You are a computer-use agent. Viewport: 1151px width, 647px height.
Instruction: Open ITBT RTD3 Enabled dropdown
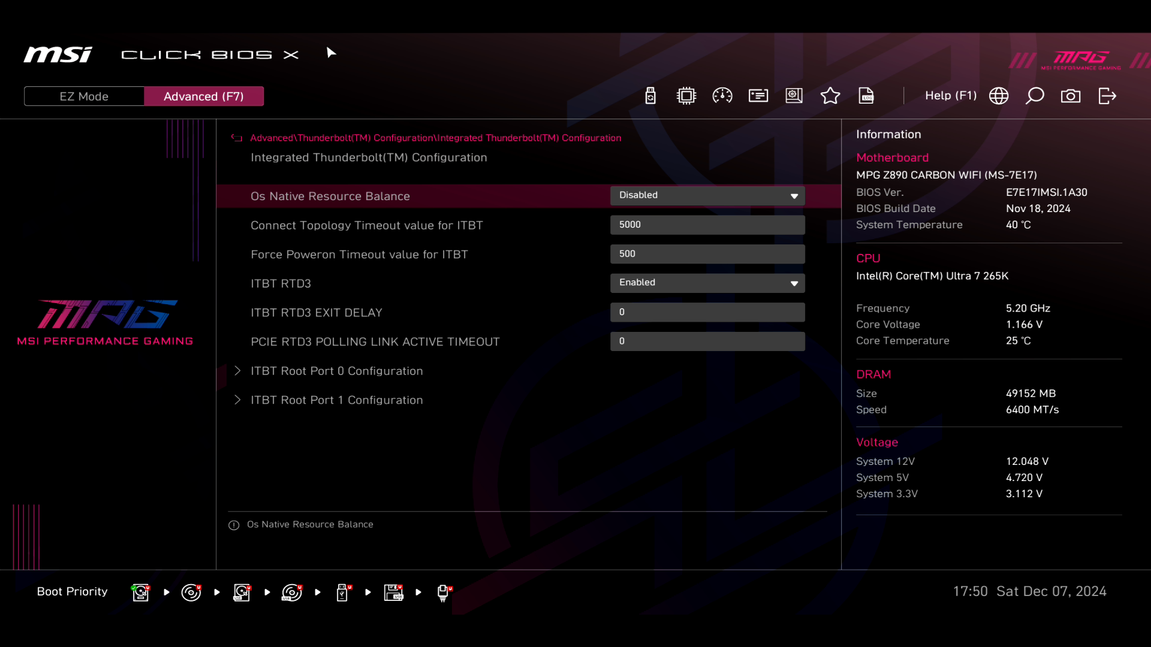coord(707,283)
